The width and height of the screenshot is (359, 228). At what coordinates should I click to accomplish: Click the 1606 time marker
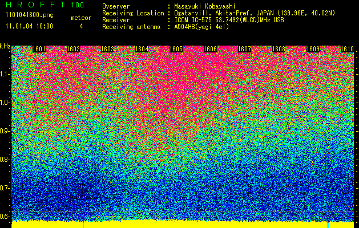(x=210, y=49)
